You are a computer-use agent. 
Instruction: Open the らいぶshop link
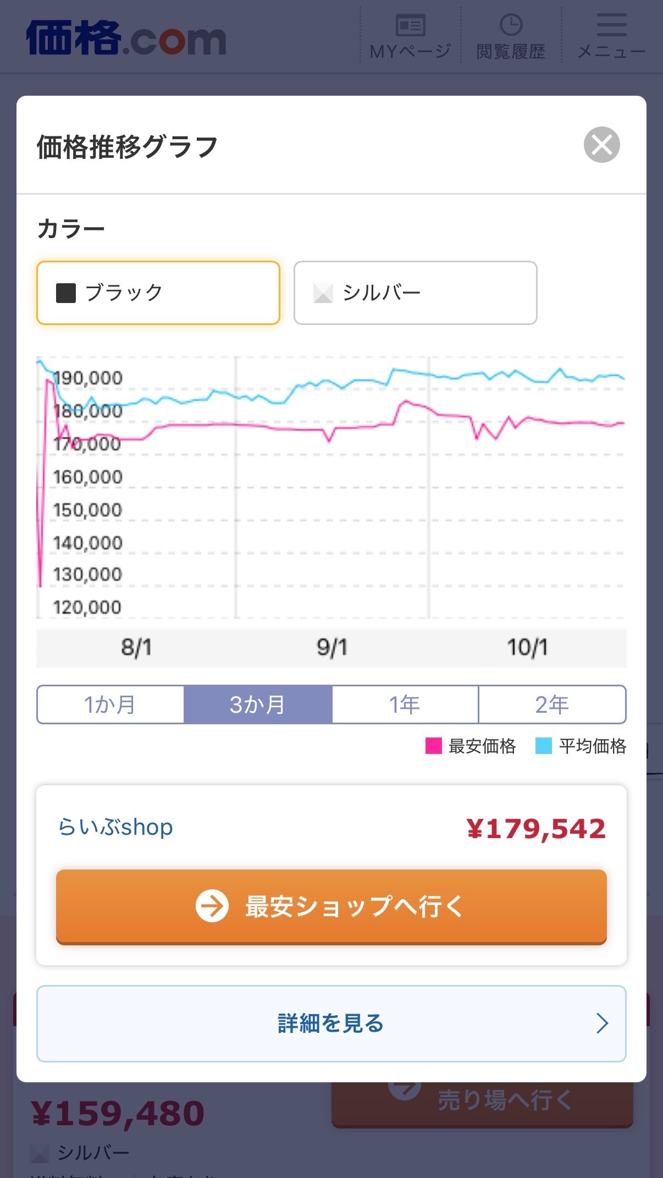click(x=115, y=827)
